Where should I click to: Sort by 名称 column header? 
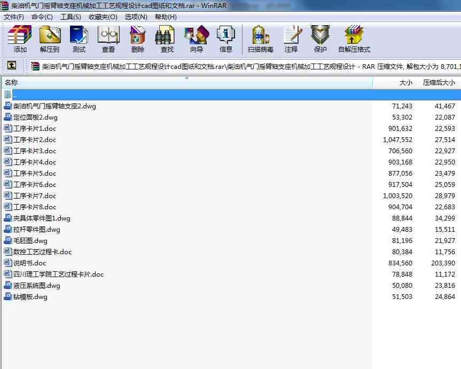(x=187, y=82)
